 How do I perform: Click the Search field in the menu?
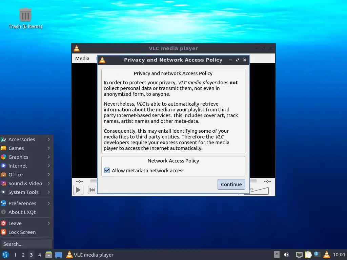pyautogui.click(x=26, y=244)
